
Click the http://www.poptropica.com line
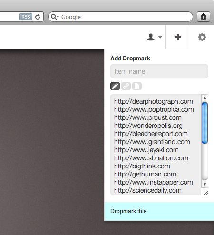(x=154, y=109)
